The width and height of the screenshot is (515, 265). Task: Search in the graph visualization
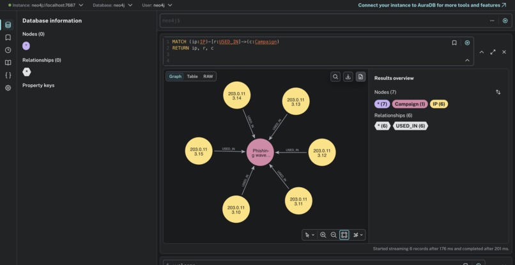(x=335, y=77)
